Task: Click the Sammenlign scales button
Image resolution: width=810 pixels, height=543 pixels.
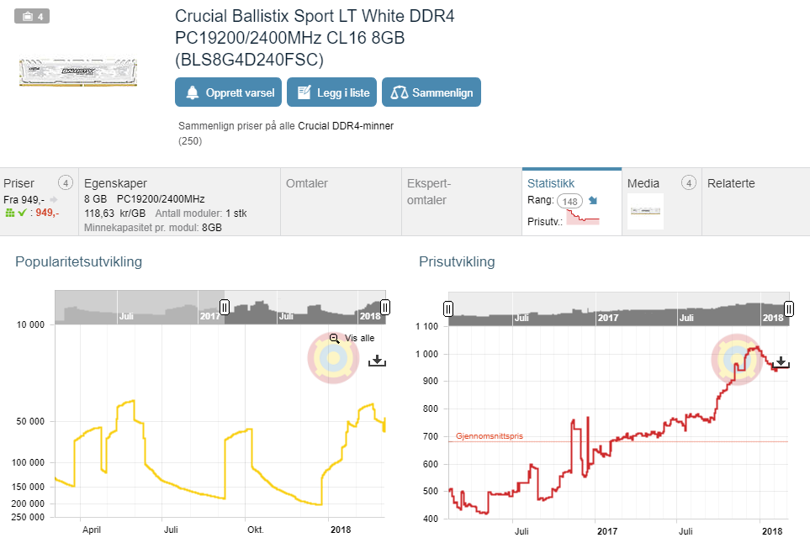Action: pyautogui.click(x=431, y=92)
